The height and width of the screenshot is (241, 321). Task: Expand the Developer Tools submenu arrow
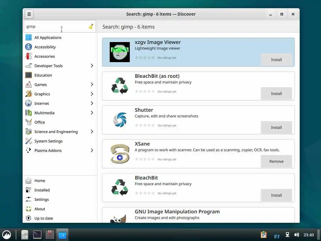(92, 66)
